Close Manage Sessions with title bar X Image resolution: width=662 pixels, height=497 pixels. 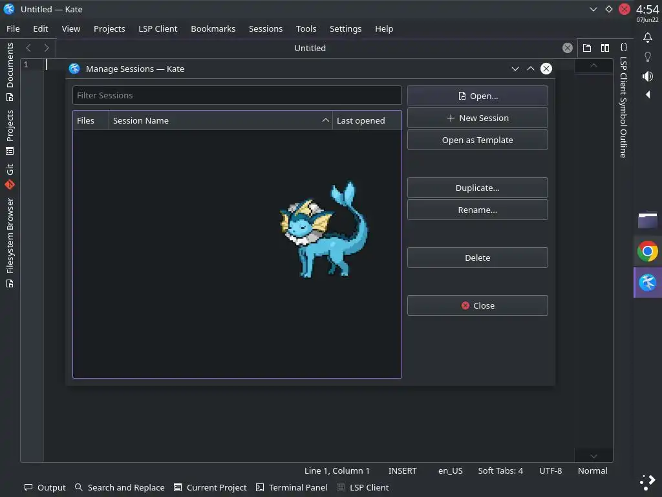coord(546,69)
